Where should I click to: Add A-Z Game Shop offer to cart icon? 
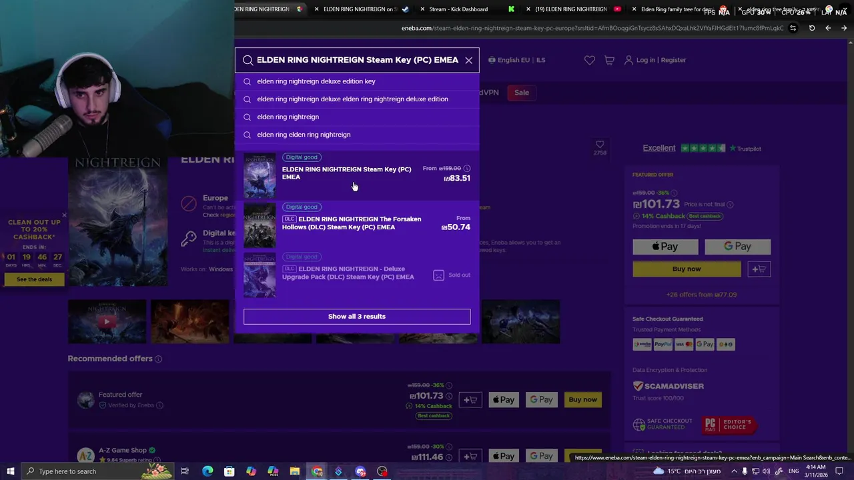coord(470,456)
